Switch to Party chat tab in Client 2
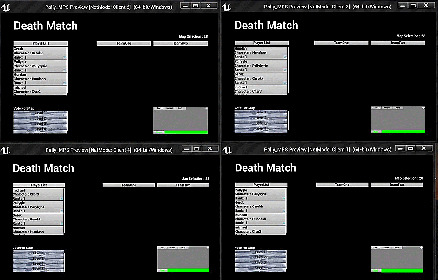Image resolution: width=438 pixels, height=280 pixels. coord(181,108)
